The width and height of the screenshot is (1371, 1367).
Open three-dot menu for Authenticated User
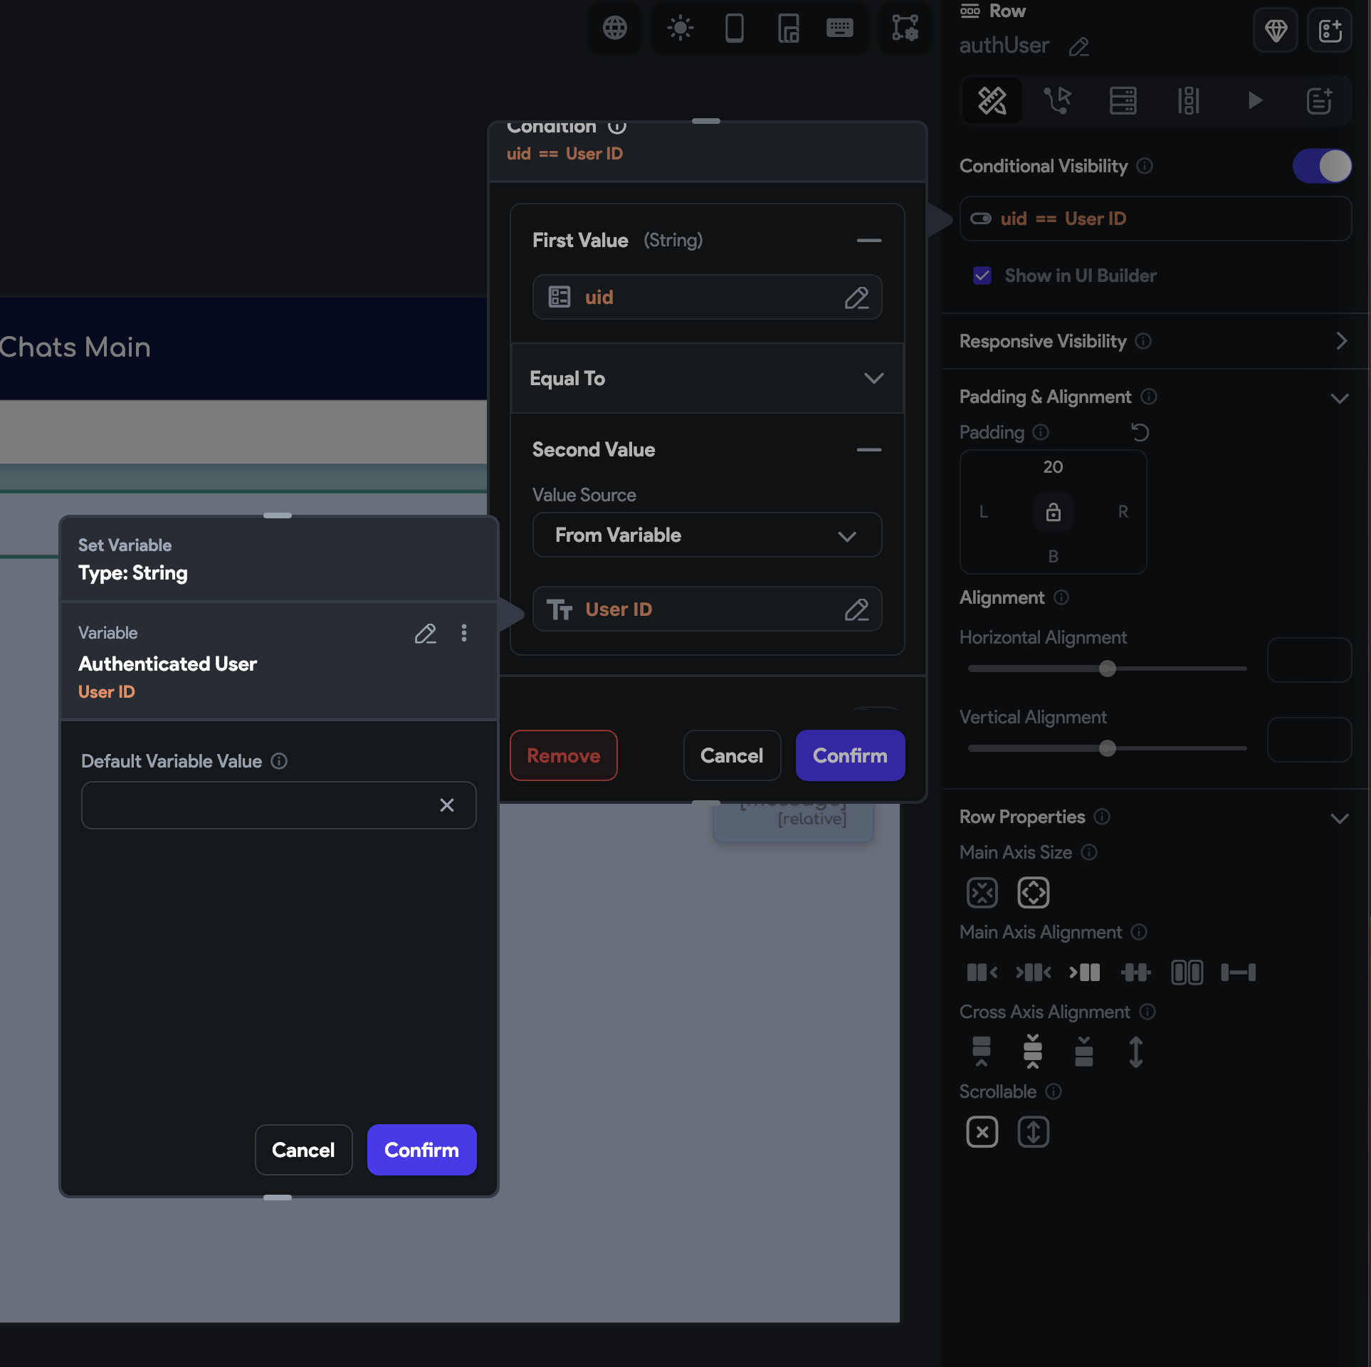pyautogui.click(x=464, y=633)
